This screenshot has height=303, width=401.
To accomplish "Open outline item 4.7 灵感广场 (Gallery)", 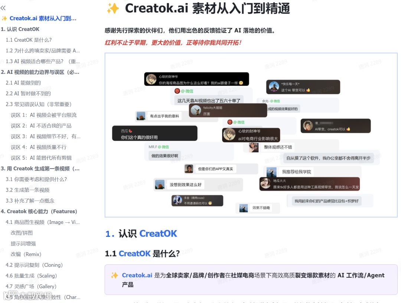I will 31,287.
